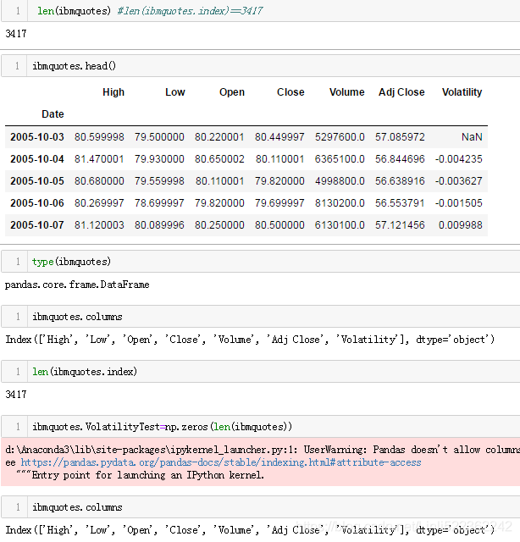Click the NaN Volatility value
Viewport: 520px width, 542px height.
(x=472, y=136)
